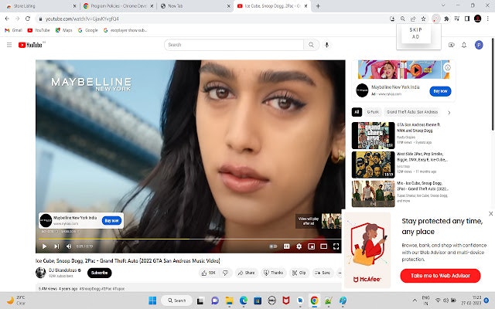Screen dimensions: 495x309
Task: Click Buy now on video overlay ad
Action: 111,221
